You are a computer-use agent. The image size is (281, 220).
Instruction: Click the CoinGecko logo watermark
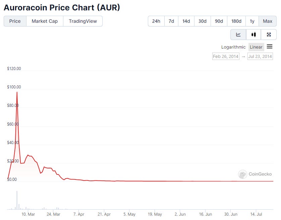pyautogui.click(x=255, y=174)
